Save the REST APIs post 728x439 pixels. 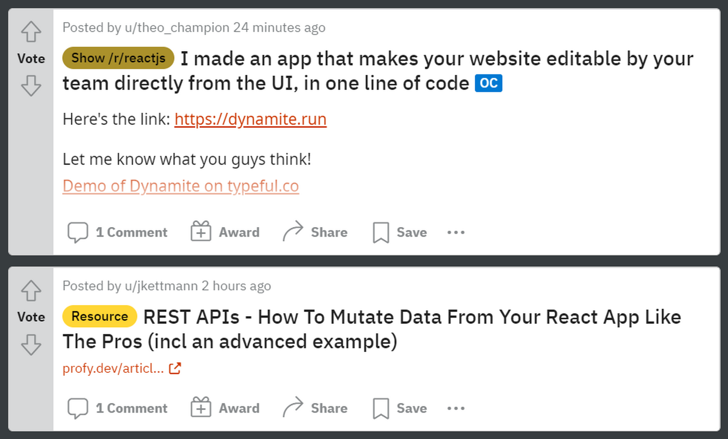[x=399, y=408]
